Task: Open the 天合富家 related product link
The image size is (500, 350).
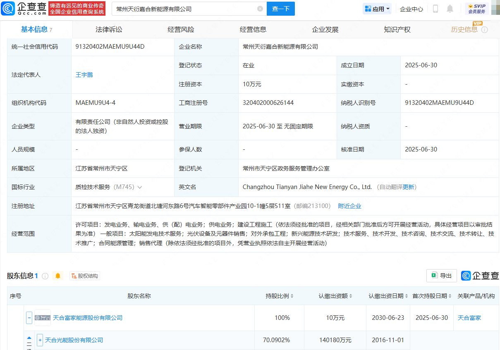Action: coord(469,318)
